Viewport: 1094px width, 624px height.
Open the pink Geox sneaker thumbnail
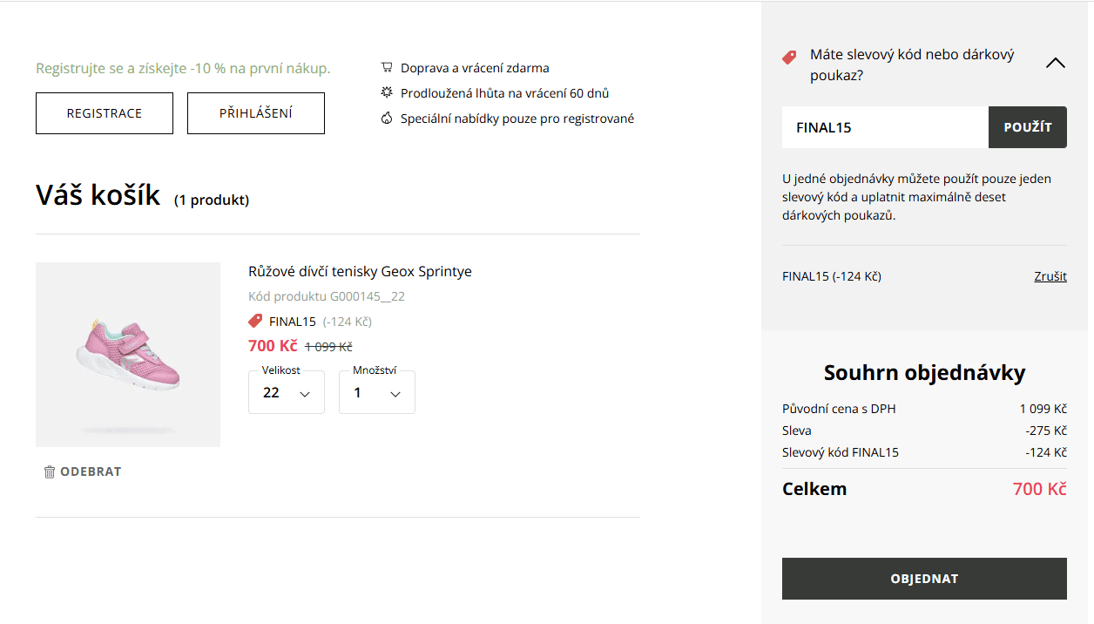point(128,355)
